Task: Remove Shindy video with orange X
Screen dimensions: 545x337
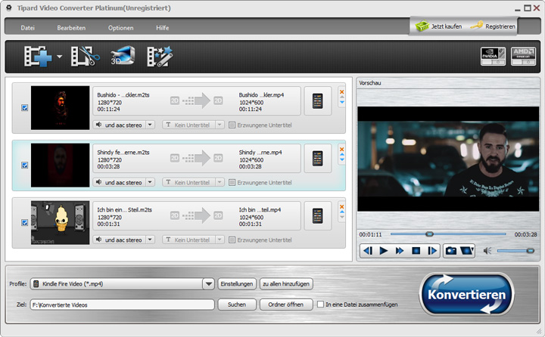Action: click(341, 150)
